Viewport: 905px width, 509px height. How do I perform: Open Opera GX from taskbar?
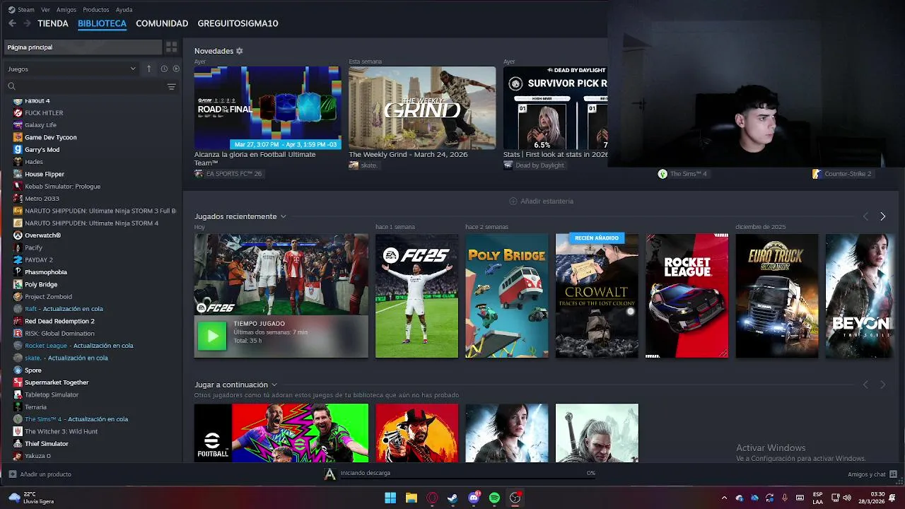point(432,498)
